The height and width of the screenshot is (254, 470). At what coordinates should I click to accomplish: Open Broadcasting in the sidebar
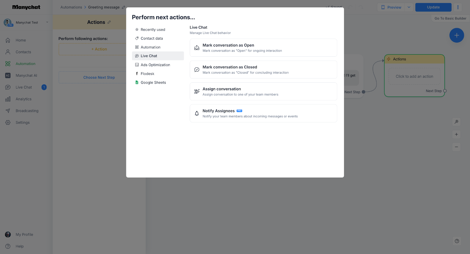point(27,111)
